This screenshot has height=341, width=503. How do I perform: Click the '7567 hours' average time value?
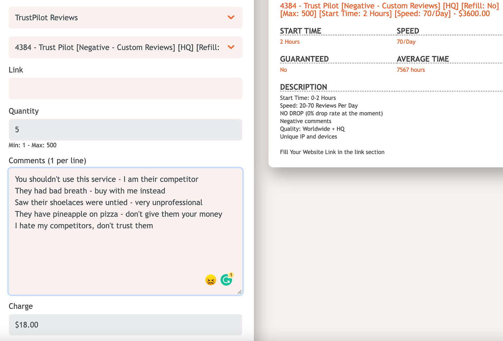click(x=411, y=70)
